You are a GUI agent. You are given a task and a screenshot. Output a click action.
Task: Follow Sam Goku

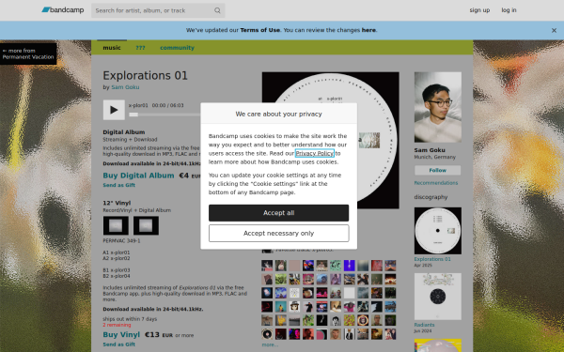click(438, 170)
